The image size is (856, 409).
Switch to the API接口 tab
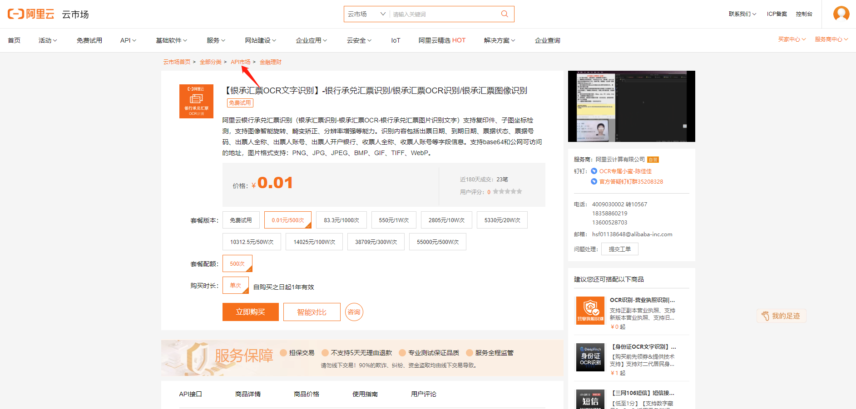point(190,394)
